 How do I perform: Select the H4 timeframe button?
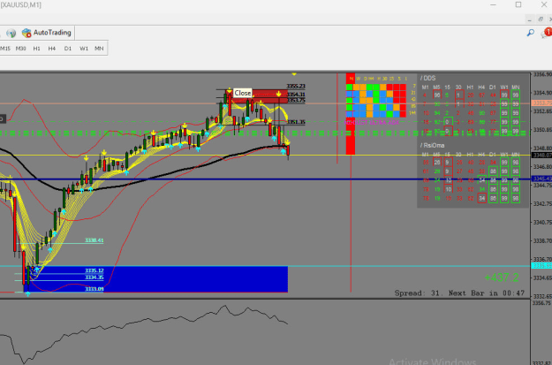tap(52, 49)
